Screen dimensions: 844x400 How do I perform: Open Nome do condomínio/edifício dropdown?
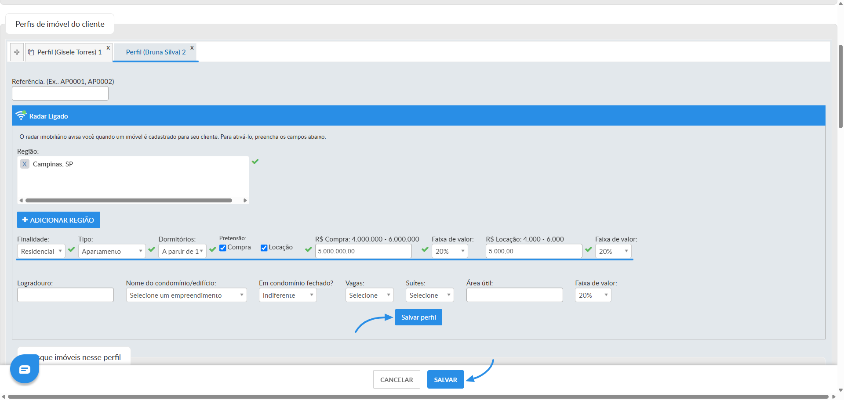click(186, 295)
